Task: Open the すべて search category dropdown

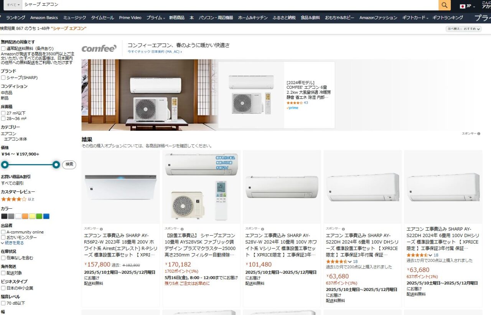Action: pyautogui.click(x=13, y=5)
